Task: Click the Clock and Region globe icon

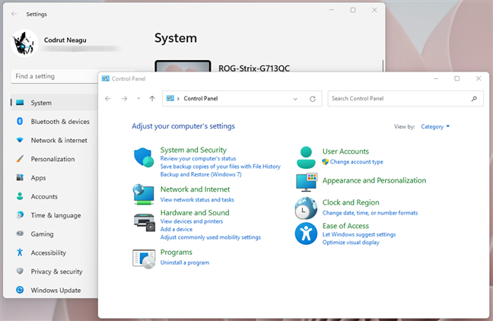Action: click(x=306, y=208)
